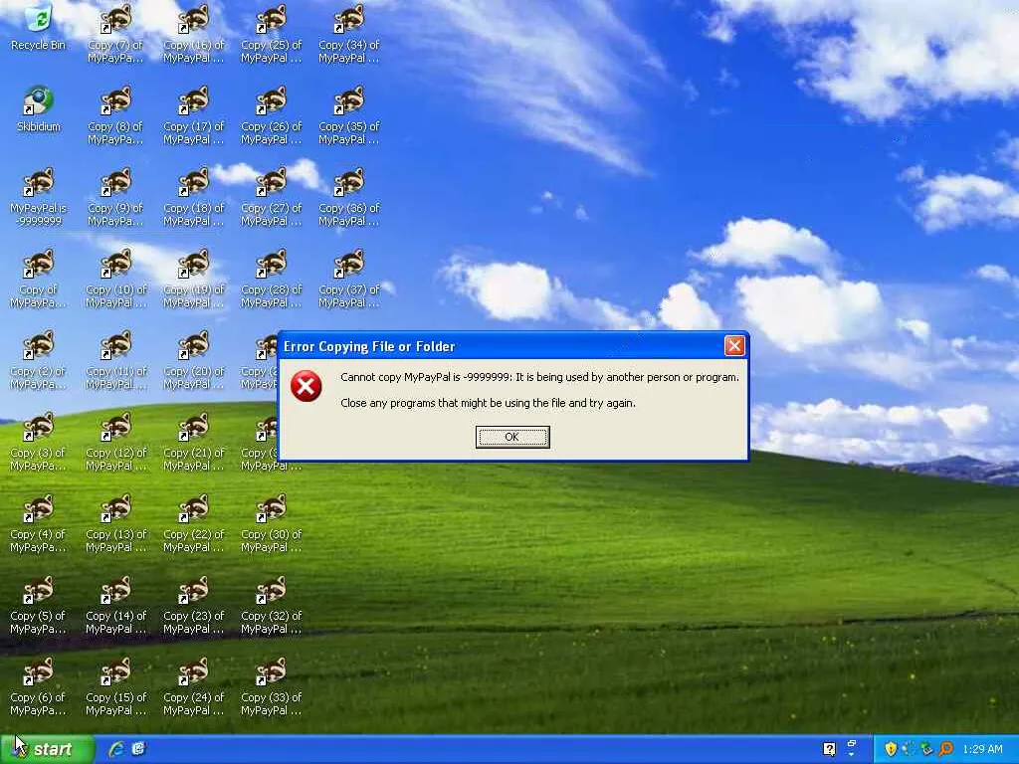Select the 'Copy (10) of MyPayPal' icon
This screenshot has width=1019, height=764.
[115, 280]
